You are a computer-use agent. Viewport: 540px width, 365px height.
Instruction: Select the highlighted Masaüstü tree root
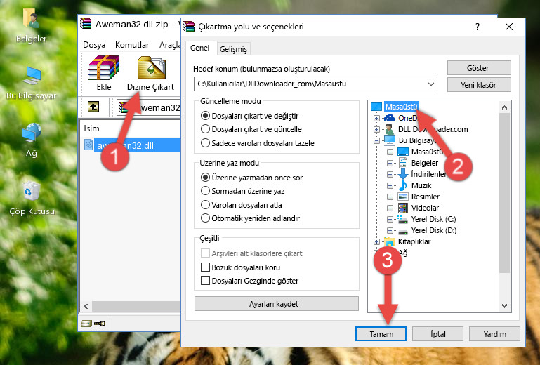point(401,107)
